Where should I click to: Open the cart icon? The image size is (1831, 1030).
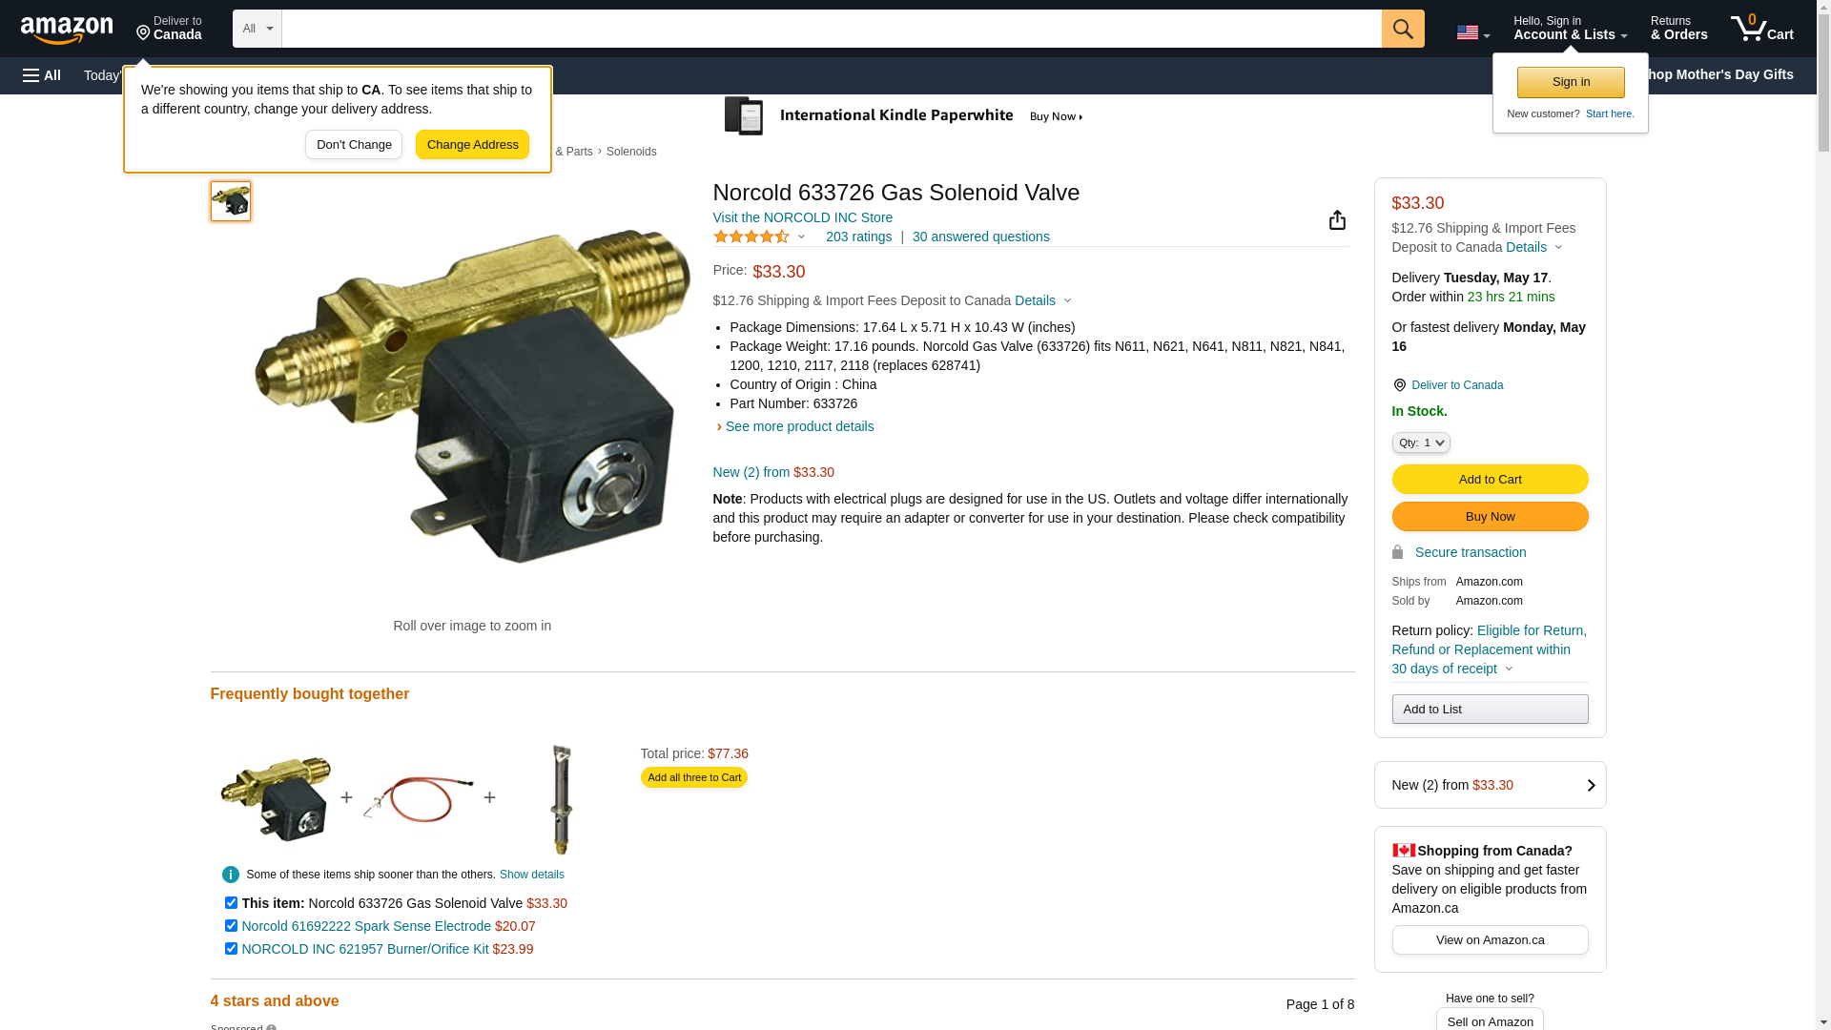1761,29
